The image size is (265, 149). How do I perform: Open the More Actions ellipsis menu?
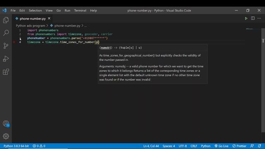(x=259, y=18)
